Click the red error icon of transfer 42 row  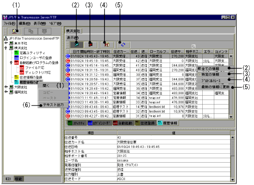tap(68, 61)
